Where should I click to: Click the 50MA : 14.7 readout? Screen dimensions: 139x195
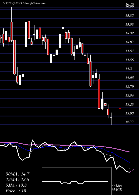click(17, 174)
